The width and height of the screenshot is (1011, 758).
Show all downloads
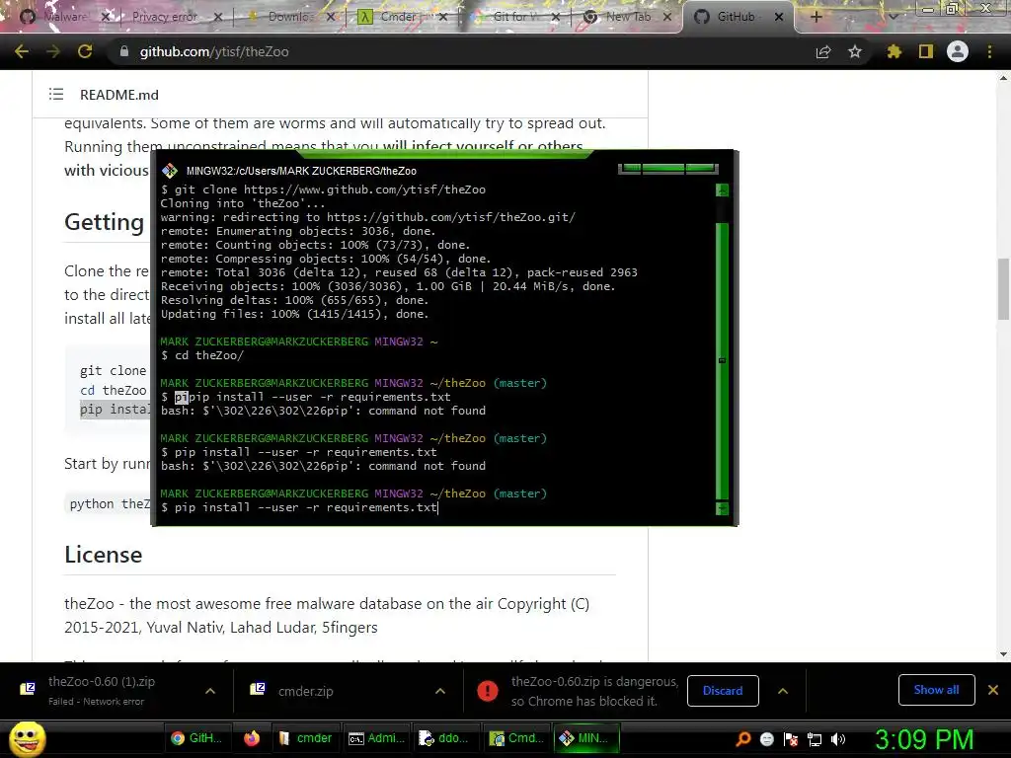[x=936, y=690]
